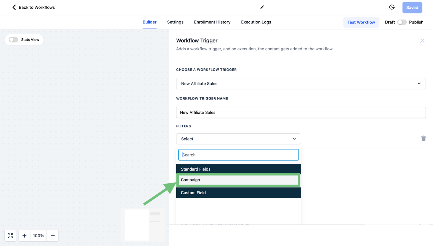The image size is (433, 246).
Task: Open the Enrollment History tab
Action: 212,22
